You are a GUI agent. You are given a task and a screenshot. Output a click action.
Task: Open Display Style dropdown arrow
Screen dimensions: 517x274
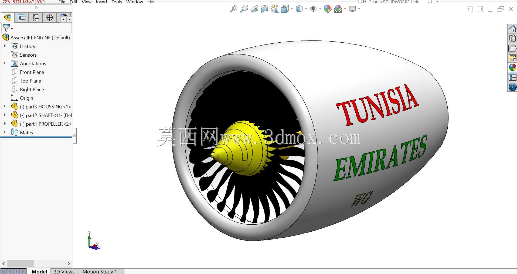point(306,9)
